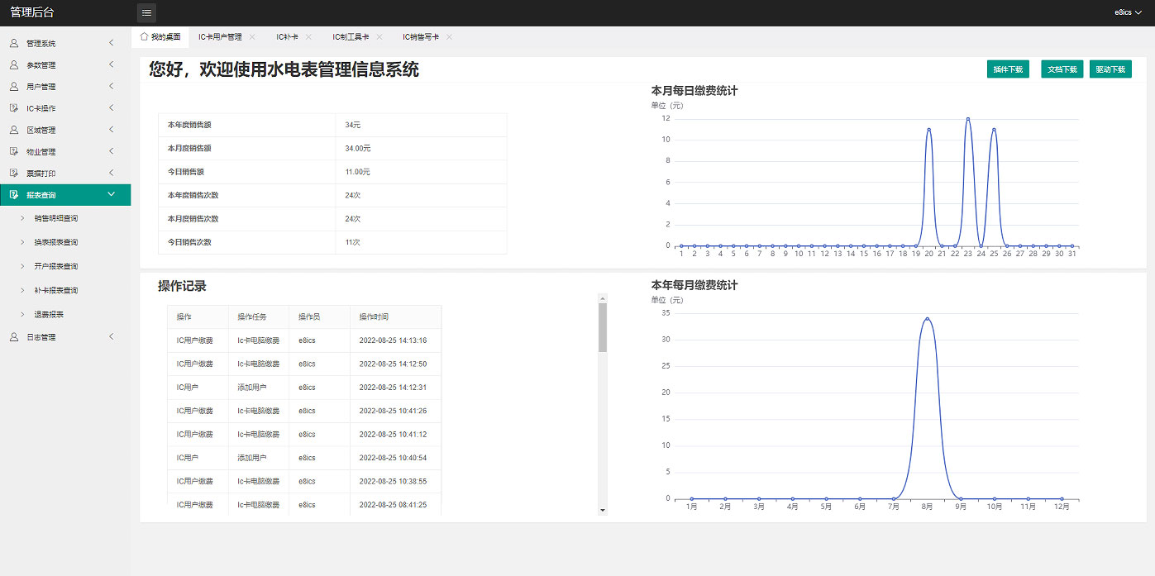Switch to the IC销售写卡 tab

pyautogui.click(x=421, y=37)
